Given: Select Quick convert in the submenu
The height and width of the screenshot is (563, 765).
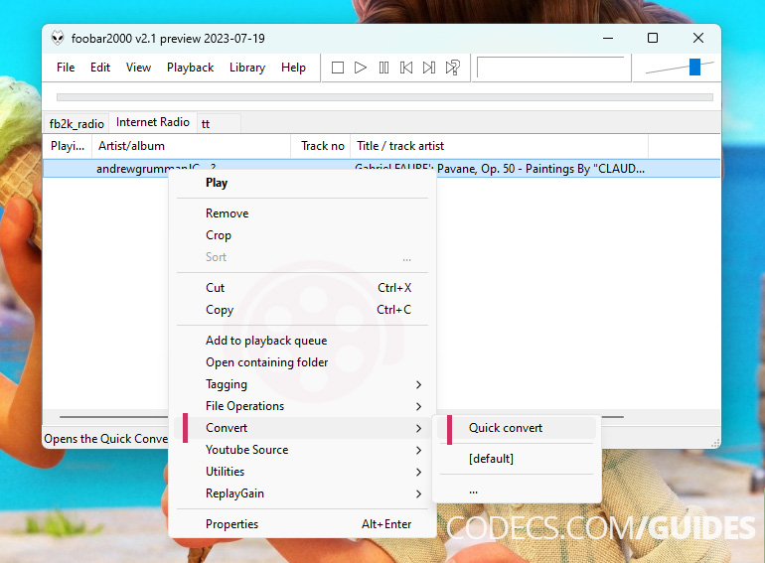Looking at the screenshot, I should (517, 428).
